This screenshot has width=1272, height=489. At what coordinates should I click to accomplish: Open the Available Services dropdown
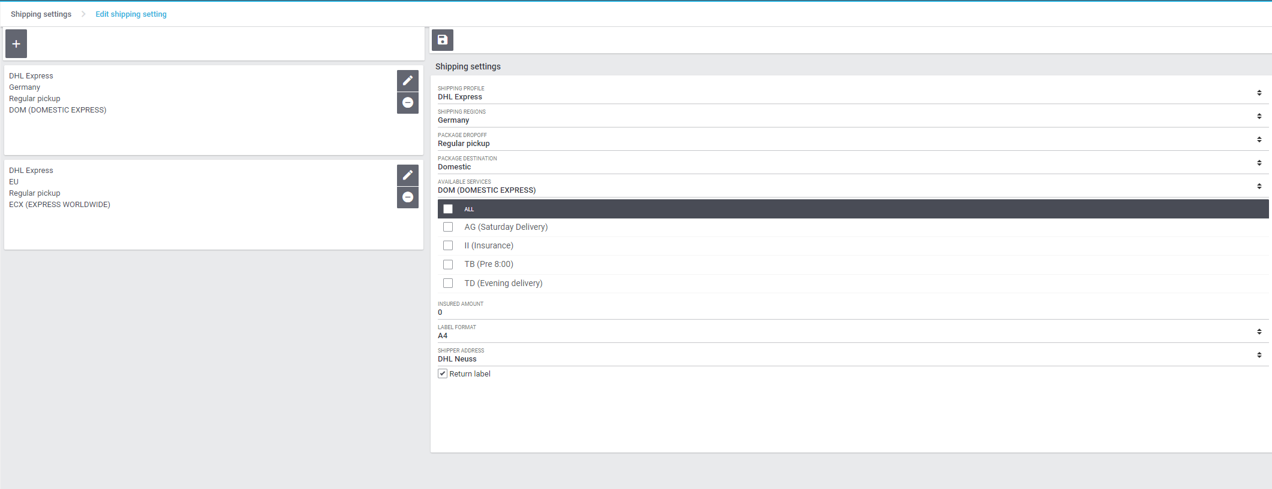coord(853,186)
